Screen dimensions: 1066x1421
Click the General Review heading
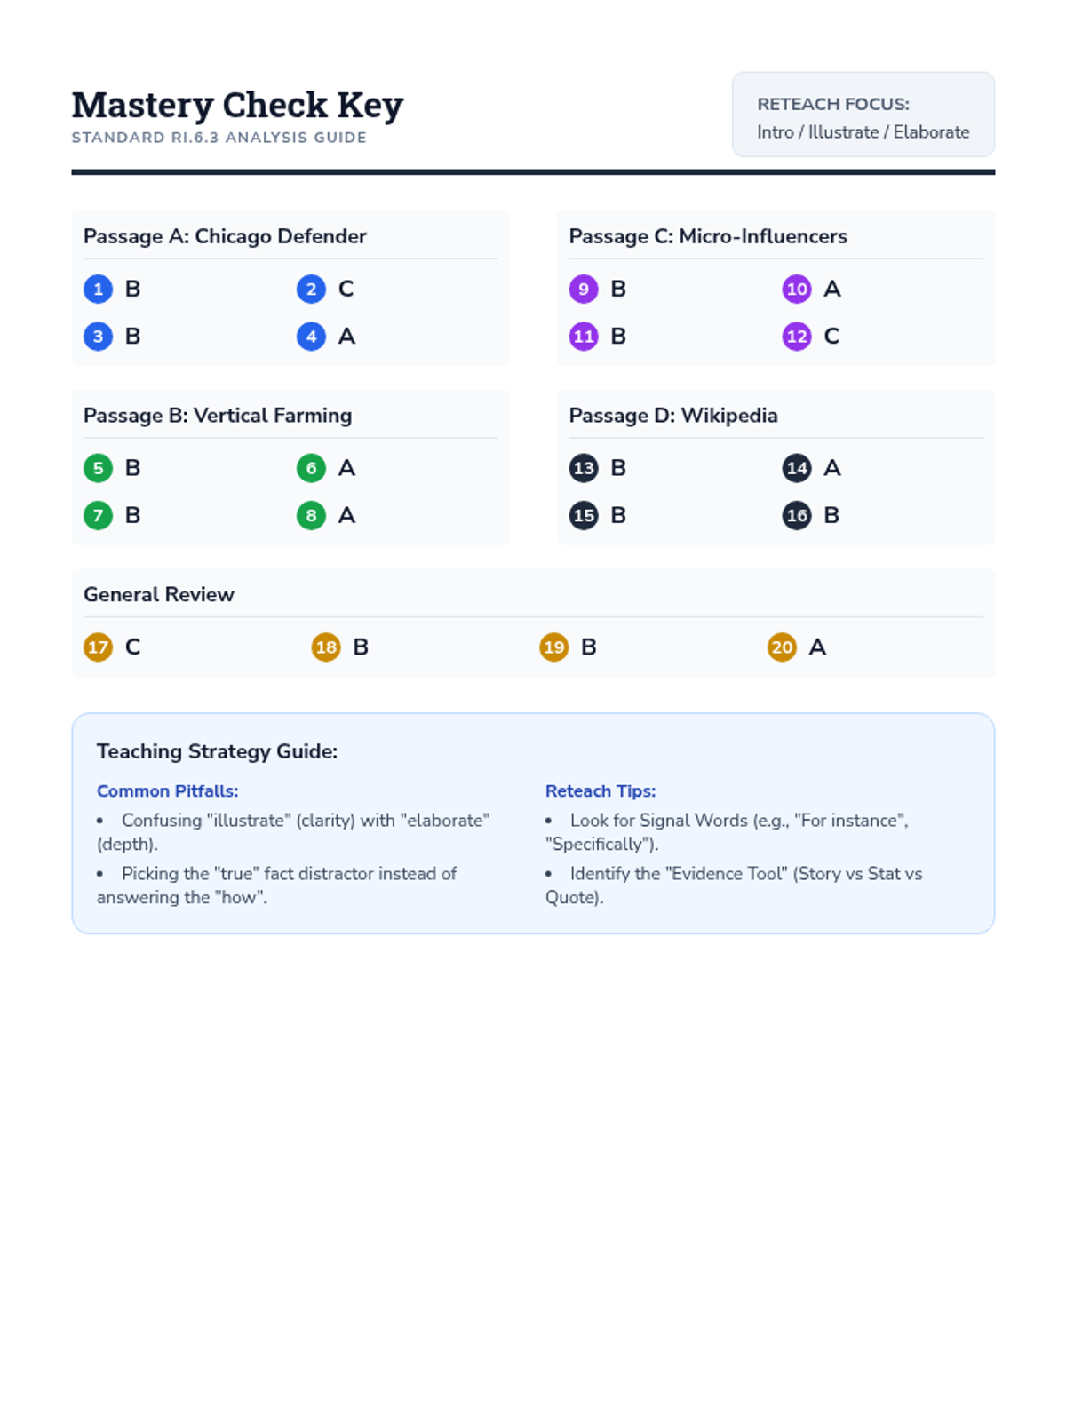click(x=159, y=595)
